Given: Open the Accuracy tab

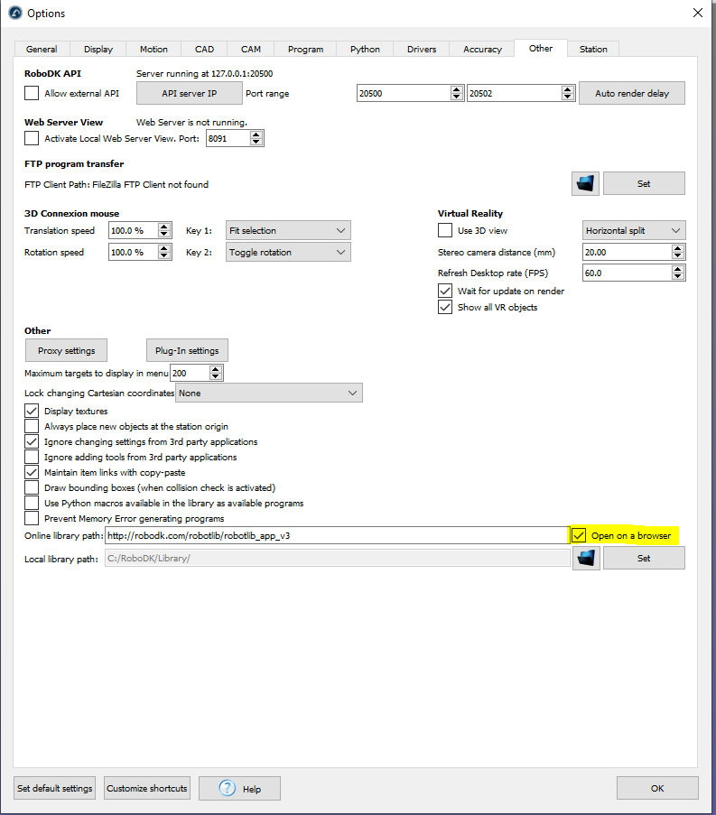Looking at the screenshot, I should click(482, 49).
